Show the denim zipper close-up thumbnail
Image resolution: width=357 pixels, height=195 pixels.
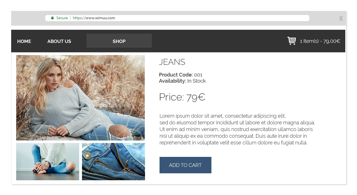coord(114,162)
